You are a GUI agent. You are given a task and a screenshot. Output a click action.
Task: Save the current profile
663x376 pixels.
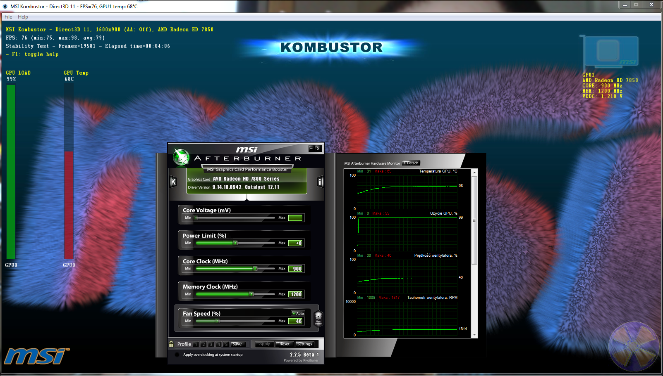point(238,344)
